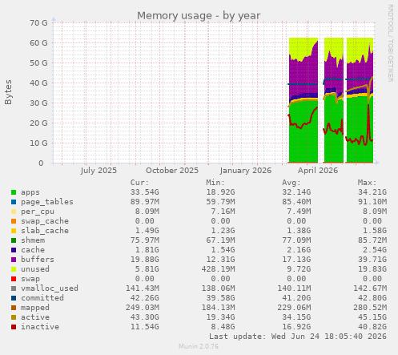Click vmalloc_used current value 141.43M

(143, 288)
